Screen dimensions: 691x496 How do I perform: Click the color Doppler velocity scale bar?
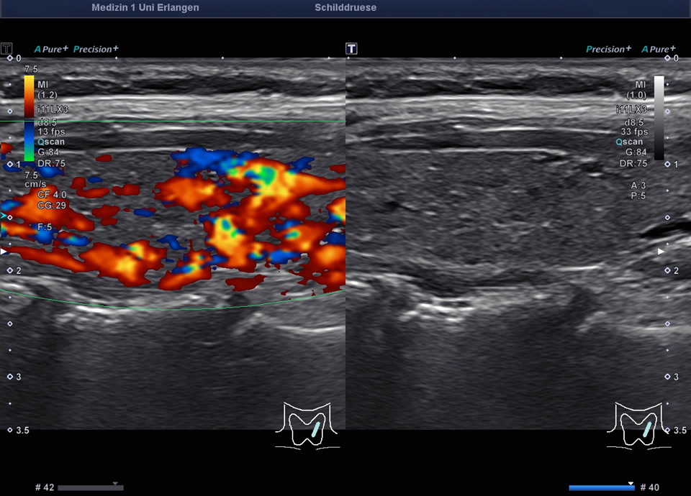tap(29, 116)
